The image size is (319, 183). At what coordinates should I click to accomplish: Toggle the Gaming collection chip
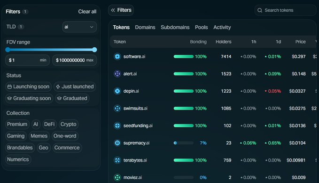[x=16, y=136]
